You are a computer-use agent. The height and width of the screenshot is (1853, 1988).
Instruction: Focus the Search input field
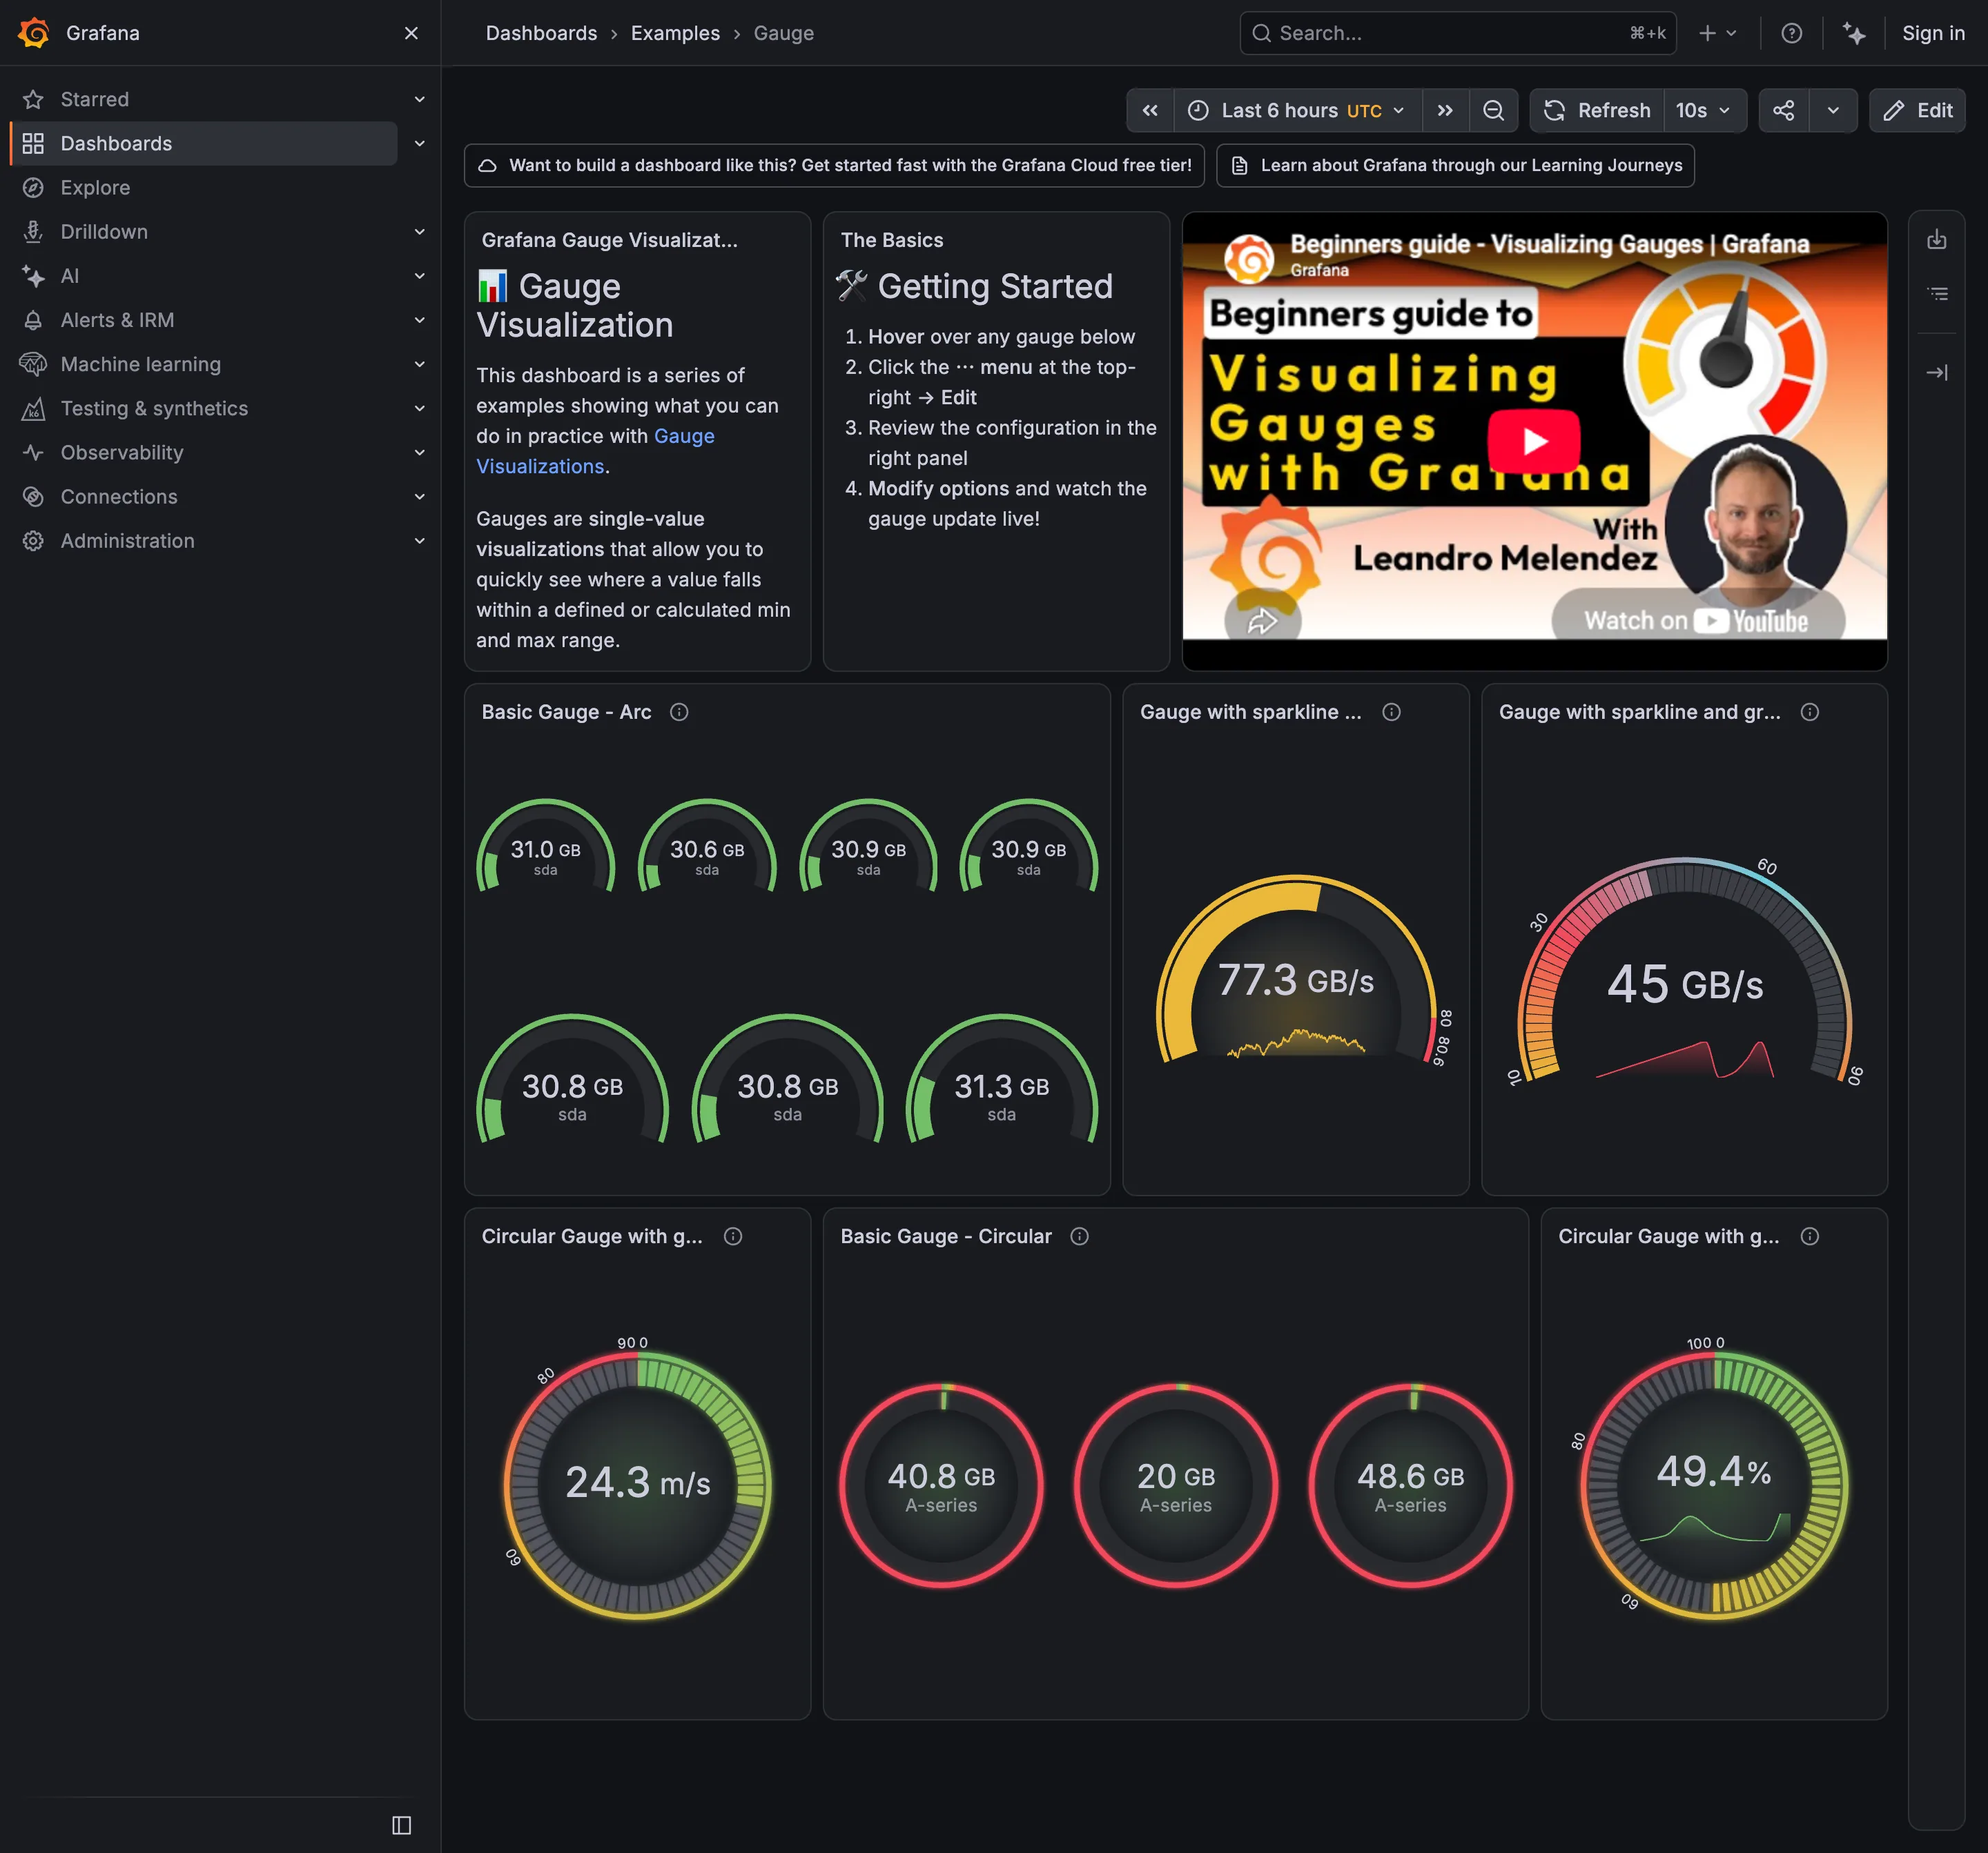pos(1457,33)
